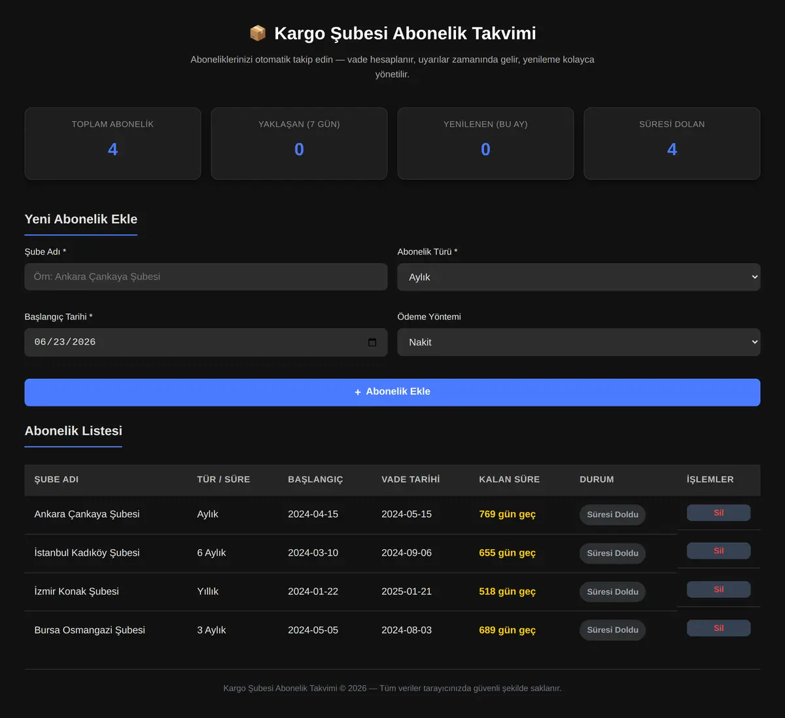Viewport: 785px width, 718px height.
Task: Click the TÜR / SÜRE column header
Action: [224, 480]
